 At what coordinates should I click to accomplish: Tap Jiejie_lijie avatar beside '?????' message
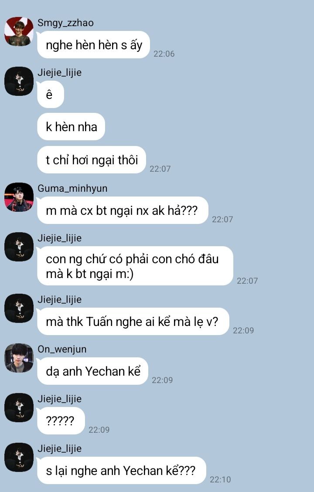click(19, 407)
